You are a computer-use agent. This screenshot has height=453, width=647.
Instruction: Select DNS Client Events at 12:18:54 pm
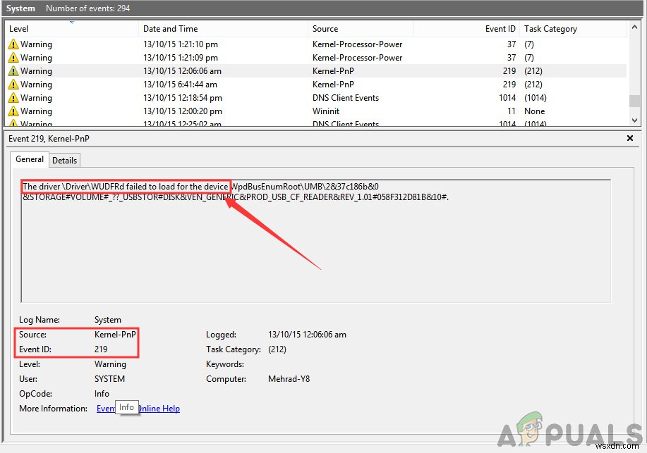coord(345,98)
